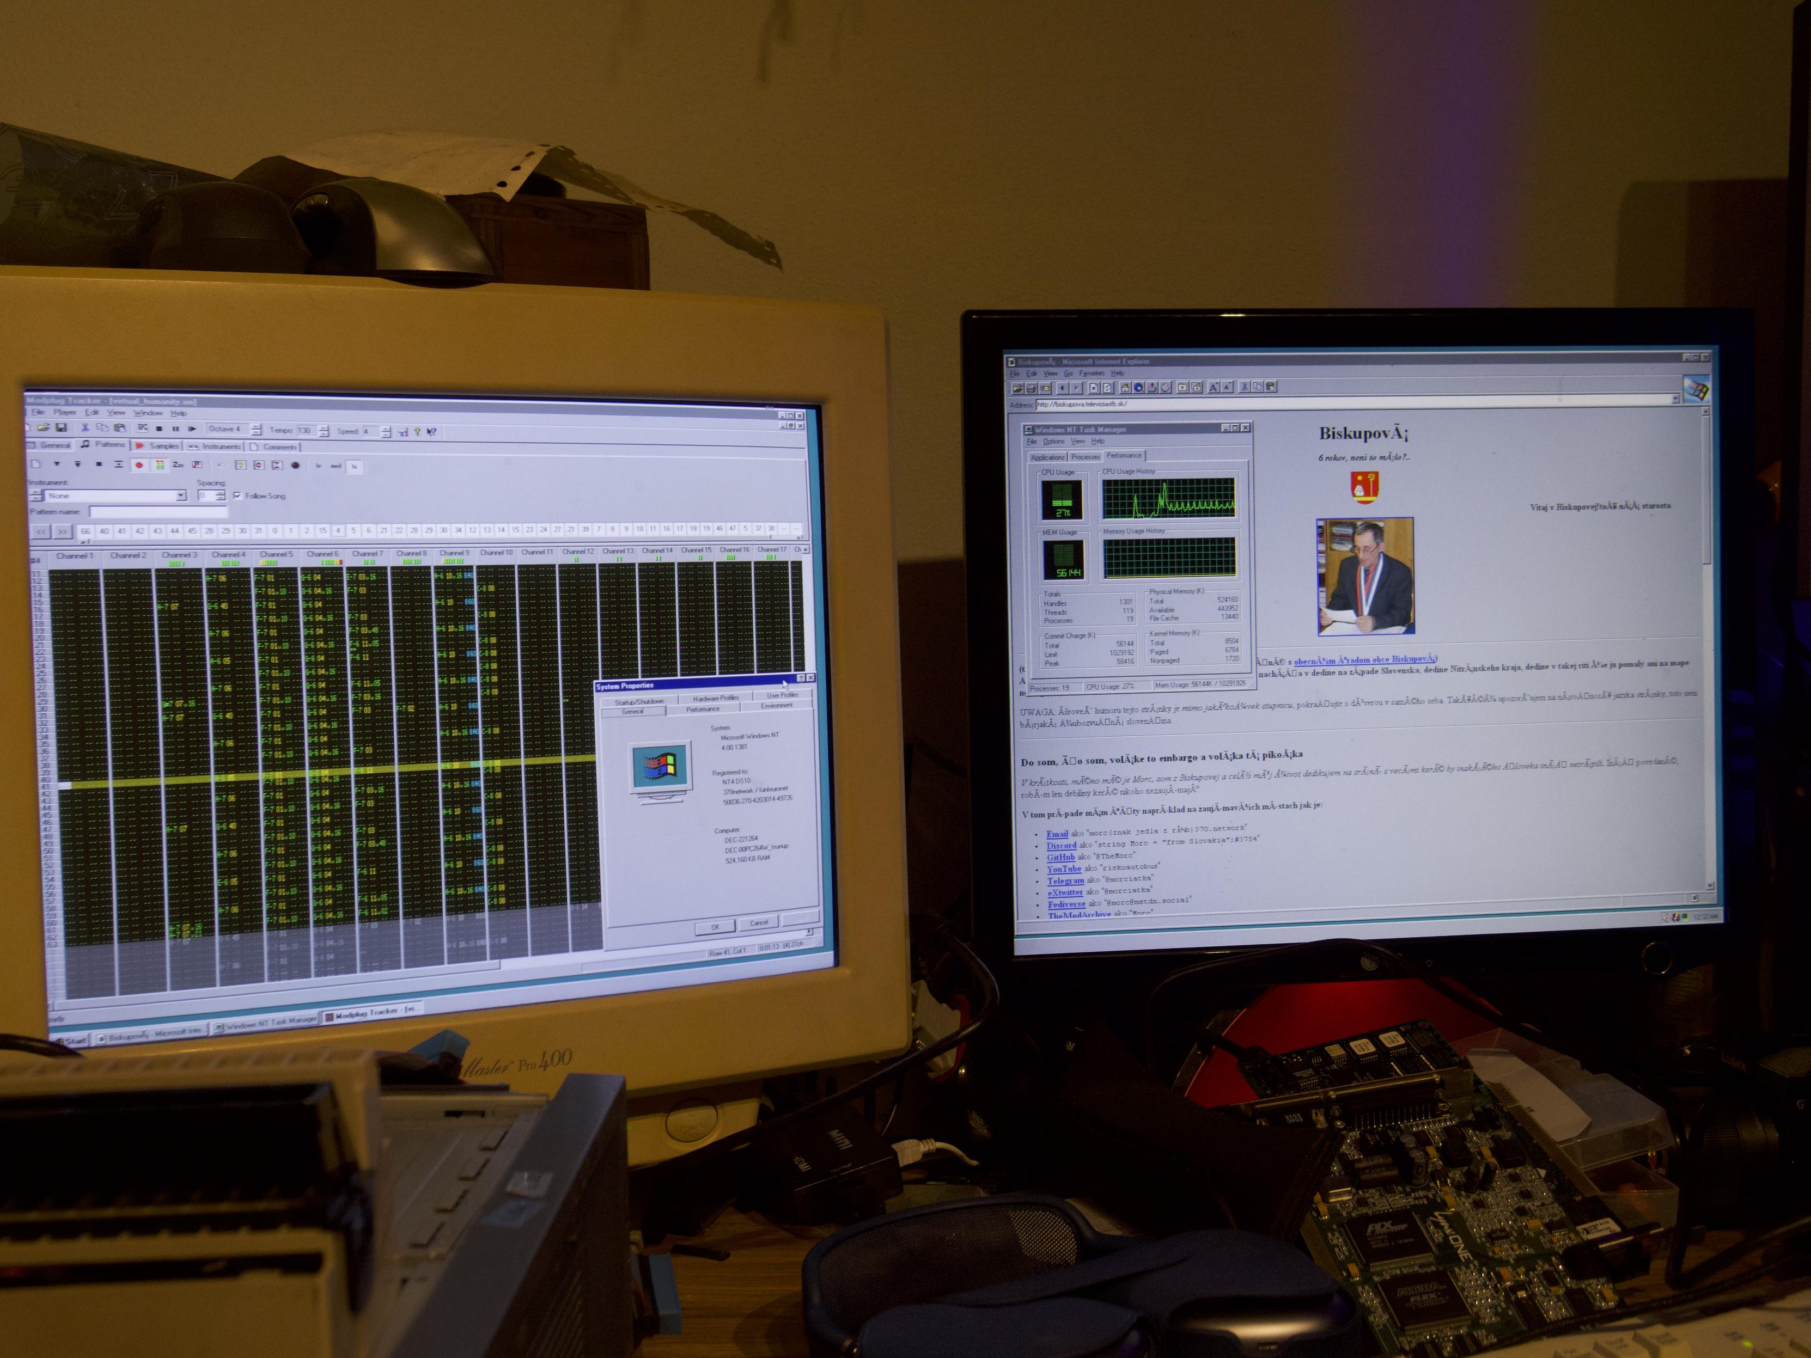This screenshot has width=1811, height=1358.
Task: Switch to the Instruments tab in Modplug
Action: (215, 446)
